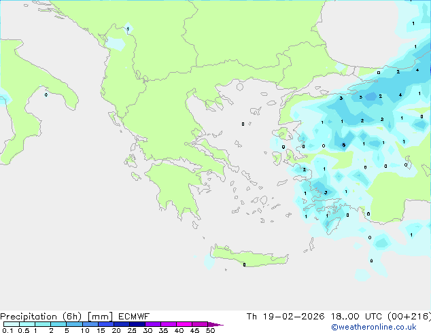The width and height of the screenshot is (431, 333).
Task: Click the legend label '15'
Action: coord(101,330)
